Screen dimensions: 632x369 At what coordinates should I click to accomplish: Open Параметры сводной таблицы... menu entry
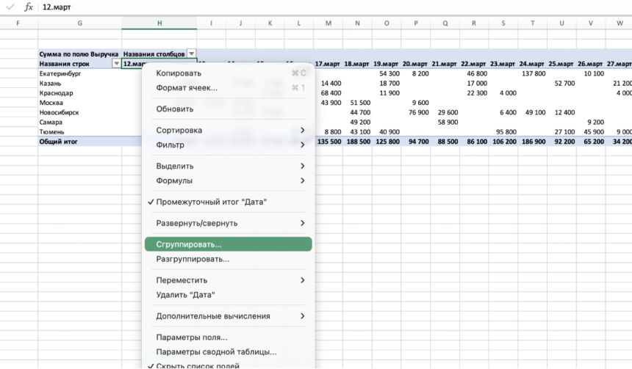(228, 352)
